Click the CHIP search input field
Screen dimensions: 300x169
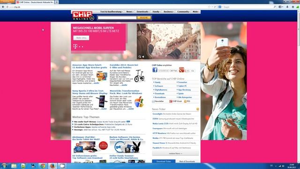click(x=117, y=18)
